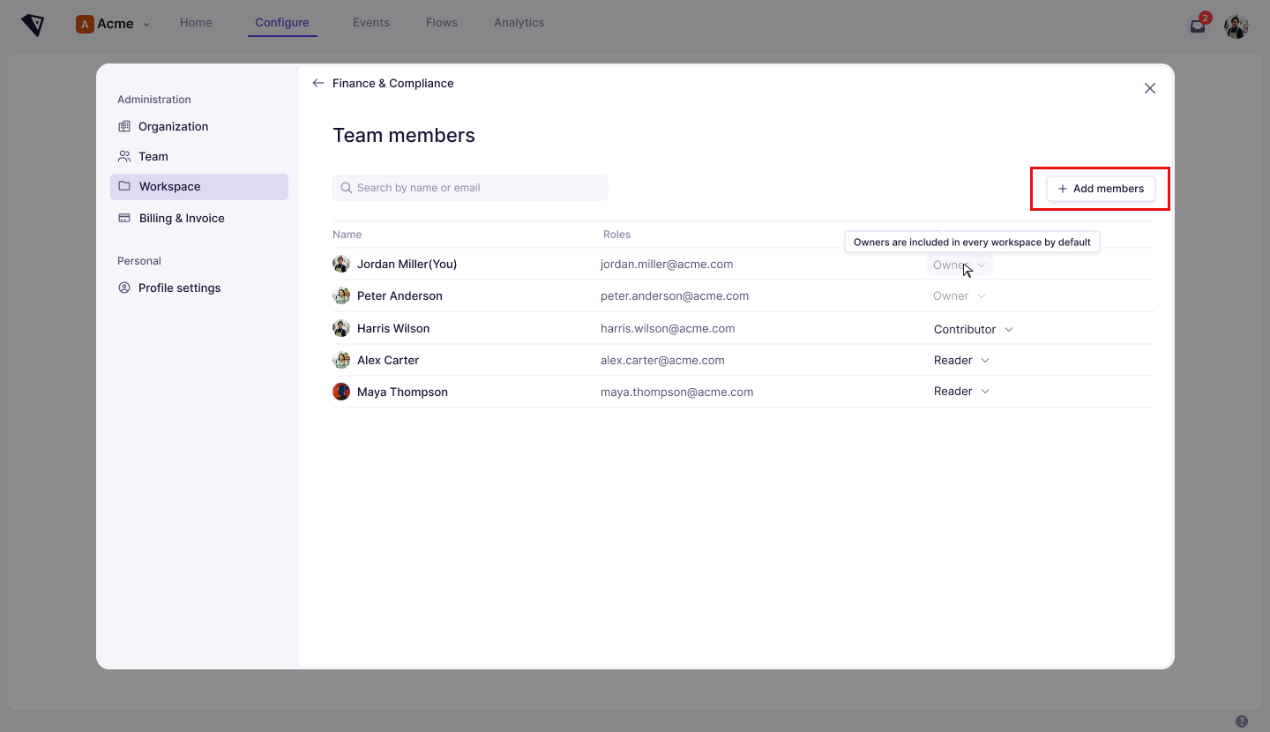Screen dimensions: 1270x732
Task: Click the Add members button
Action: tap(1101, 189)
